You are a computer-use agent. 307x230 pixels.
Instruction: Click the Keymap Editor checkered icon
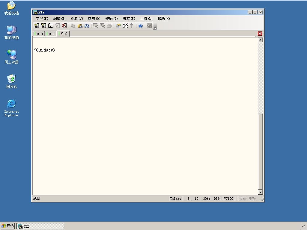coord(125,26)
